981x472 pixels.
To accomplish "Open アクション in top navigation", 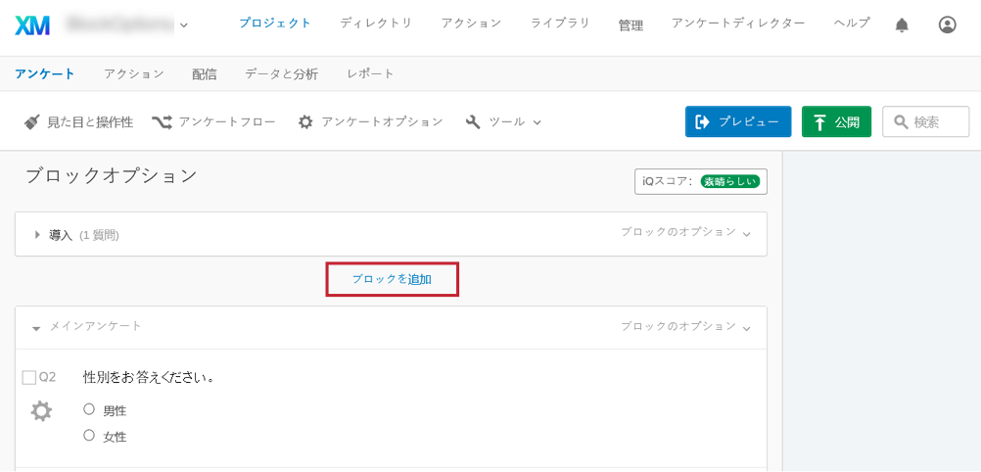I will pyautogui.click(x=471, y=24).
